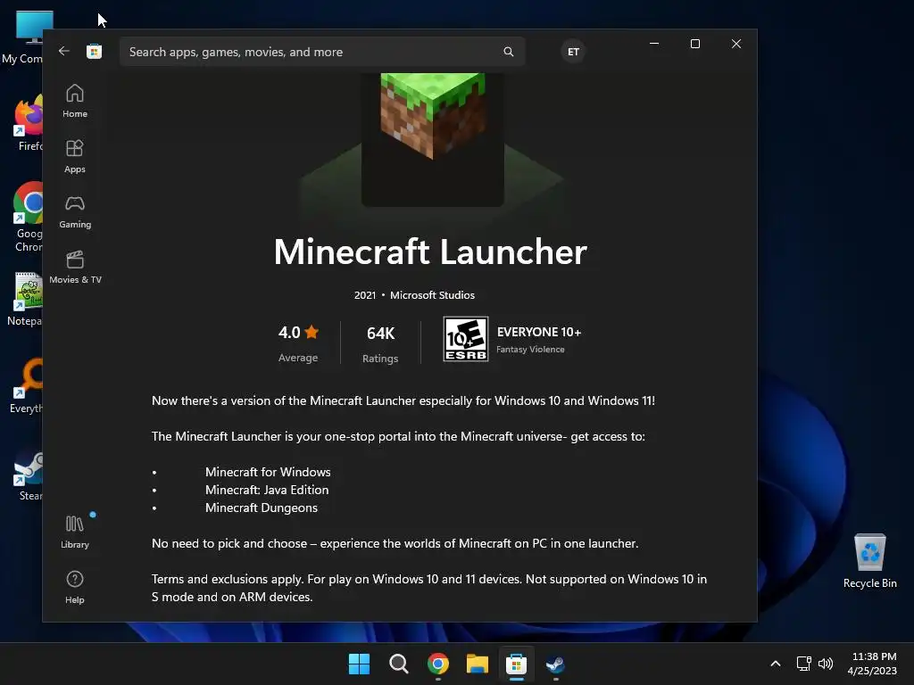
Task: Click the Microsoft Studios publisher link
Action: (433, 295)
